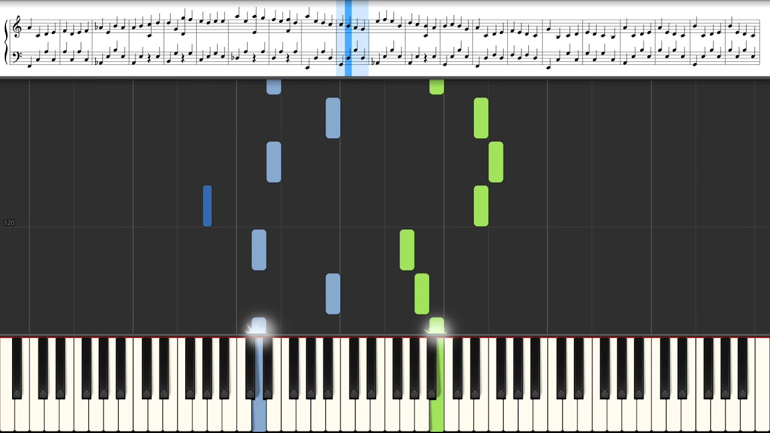
Task: Jump to the last visible sheet music measure
Action: 743,41
